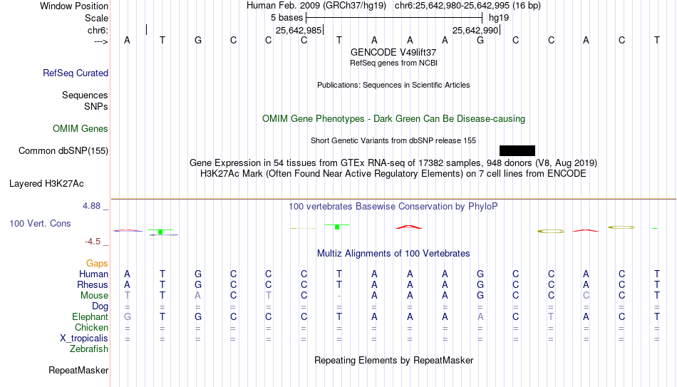
Task: Click the chr6: ruler label
Action: [x=98, y=30]
